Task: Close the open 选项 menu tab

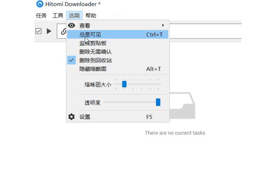Action: coord(74,15)
